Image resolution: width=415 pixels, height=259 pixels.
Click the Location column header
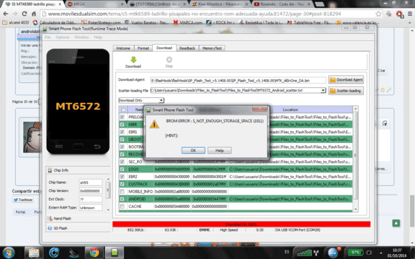290,109
